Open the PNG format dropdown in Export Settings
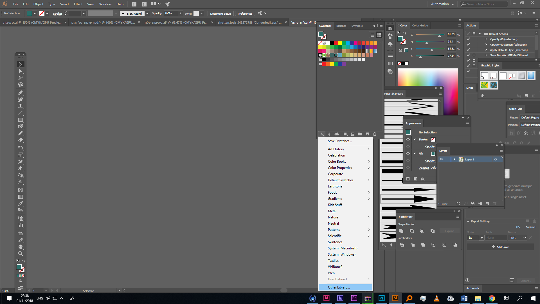Screen dimensions: 540x304 click(517, 238)
